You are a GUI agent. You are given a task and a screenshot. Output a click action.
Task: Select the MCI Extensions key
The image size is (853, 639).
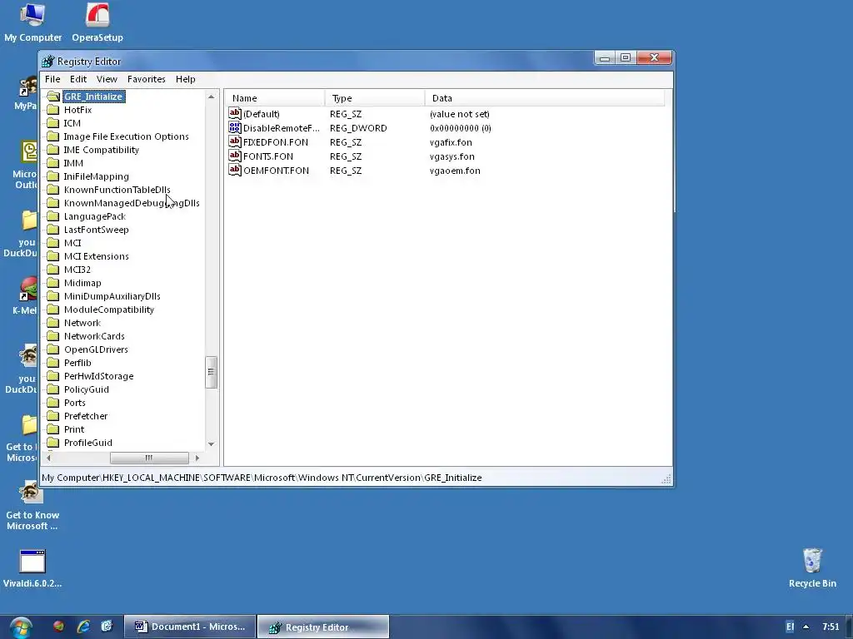point(97,256)
